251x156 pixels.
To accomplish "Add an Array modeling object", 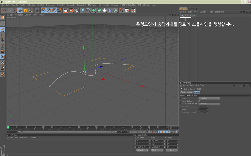I will [99, 10].
